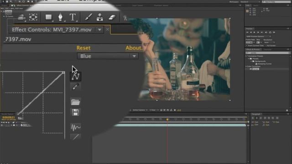
Task: Select the Unified Camera tool
Action: [21, 18]
